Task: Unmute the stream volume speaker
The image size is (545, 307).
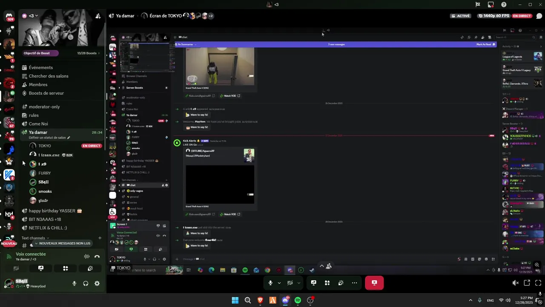Action: [515, 283]
